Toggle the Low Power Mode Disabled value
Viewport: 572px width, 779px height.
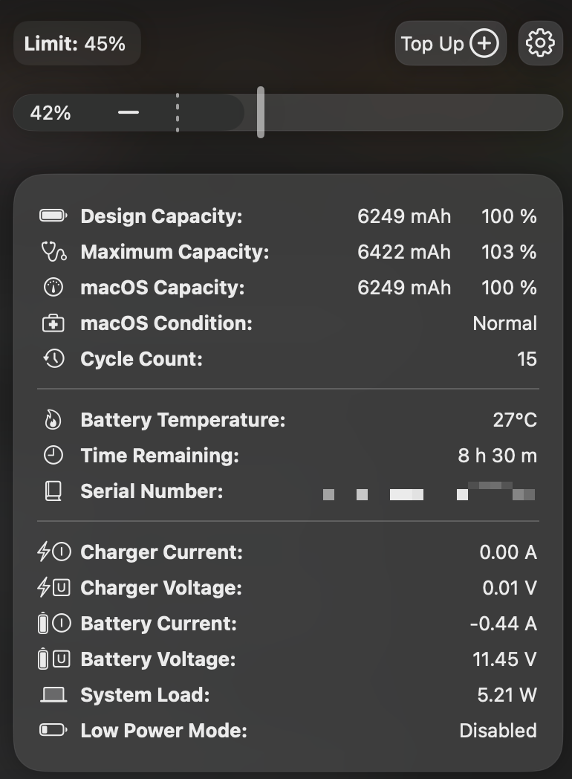tap(498, 731)
